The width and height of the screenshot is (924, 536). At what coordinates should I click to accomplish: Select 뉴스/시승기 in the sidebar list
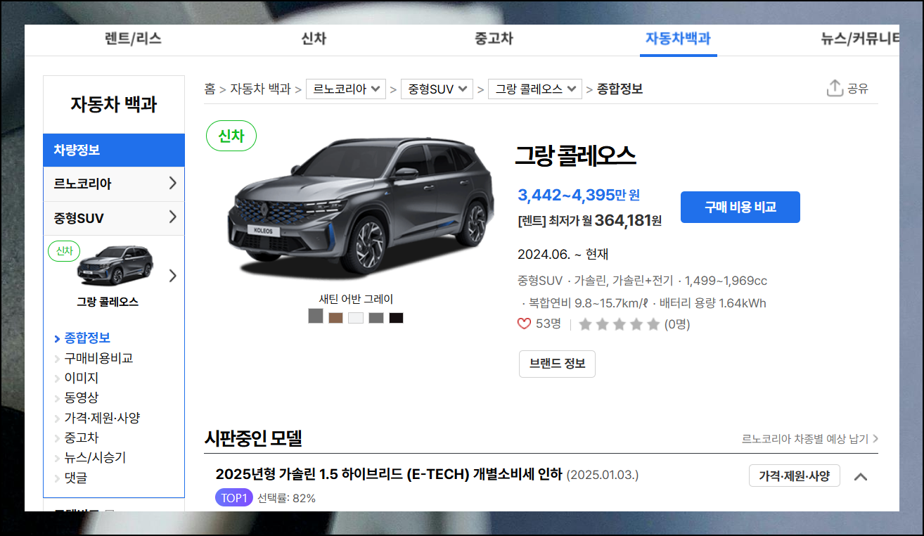[95, 457]
